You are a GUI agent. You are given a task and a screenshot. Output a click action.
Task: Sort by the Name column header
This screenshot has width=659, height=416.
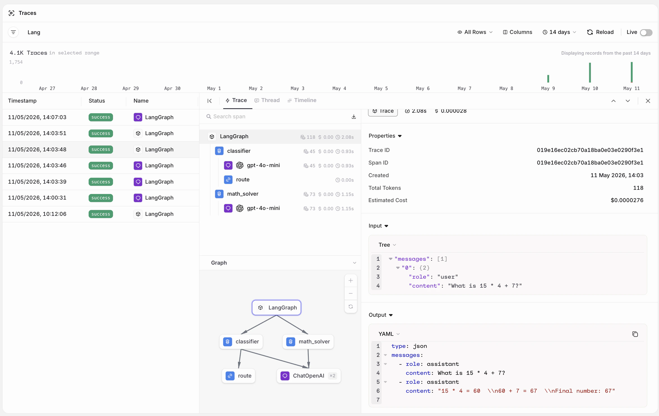pos(141,101)
